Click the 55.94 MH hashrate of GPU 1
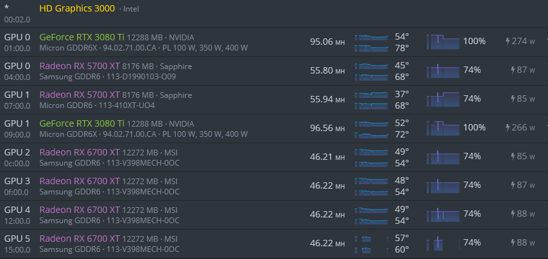 pyautogui.click(x=327, y=99)
